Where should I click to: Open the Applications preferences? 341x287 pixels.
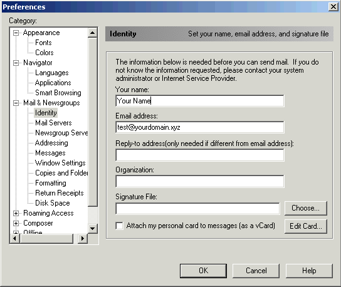point(53,83)
